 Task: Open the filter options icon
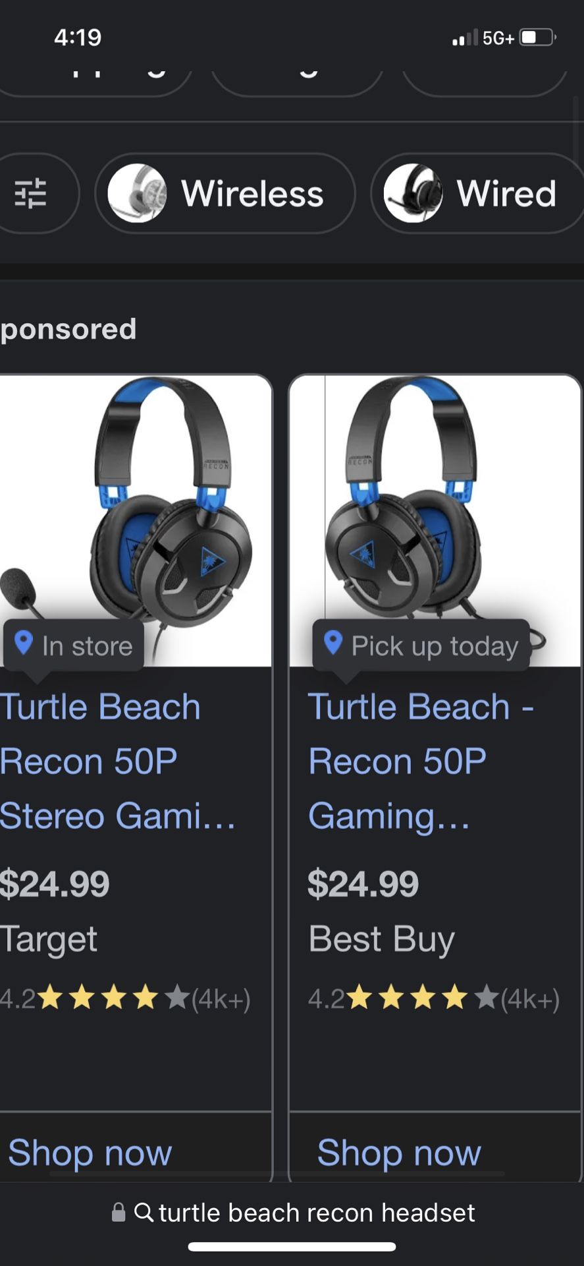[34, 193]
